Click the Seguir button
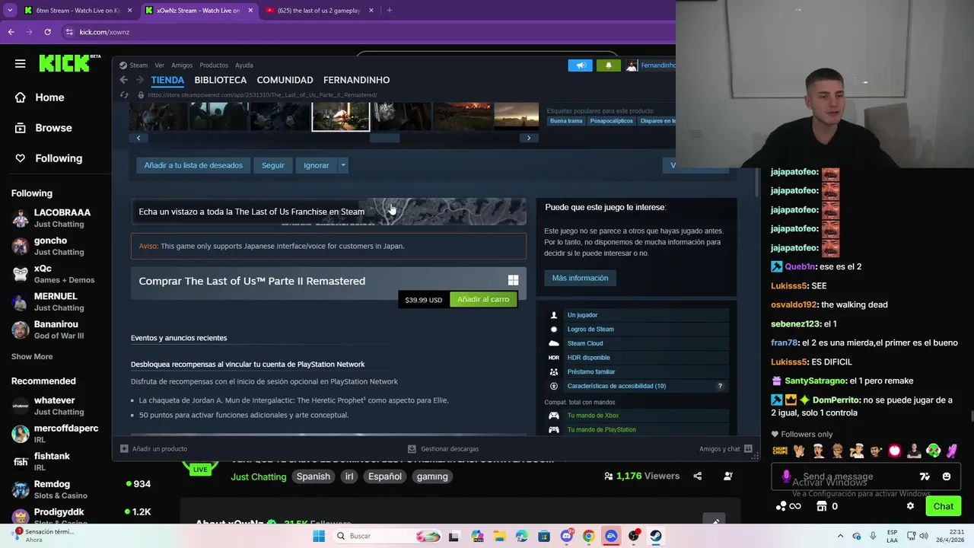974x548 pixels. coord(273,165)
